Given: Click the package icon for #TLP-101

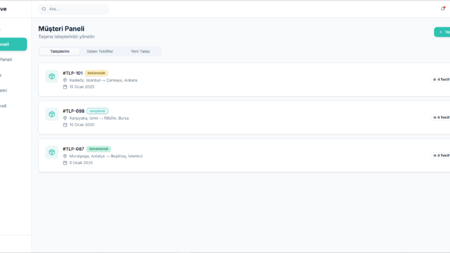Looking at the screenshot, I should pos(52,77).
